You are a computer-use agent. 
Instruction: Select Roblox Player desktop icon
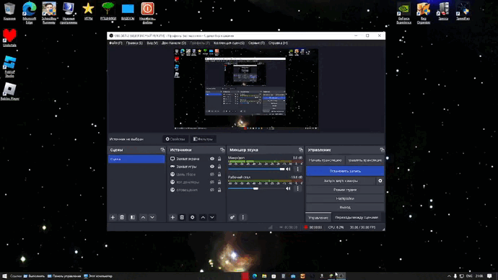9,92
